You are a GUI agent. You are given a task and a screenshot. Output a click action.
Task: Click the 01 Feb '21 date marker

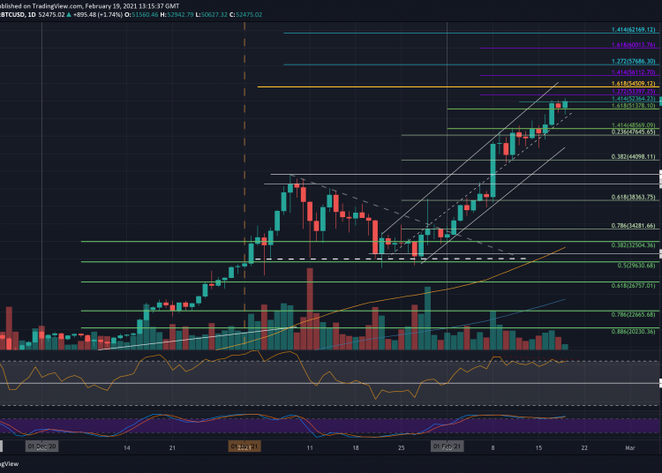(448, 447)
